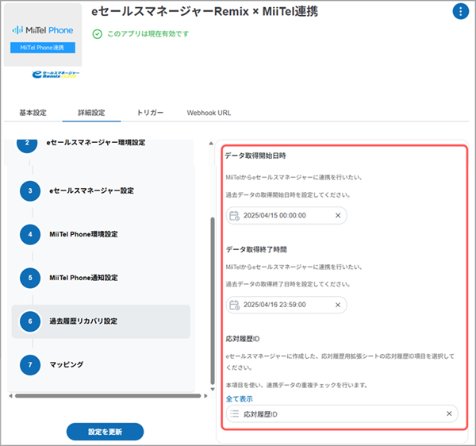Click list icon in 応対履歴ID field
The height and width of the screenshot is (446, 476).
[233, 413]
